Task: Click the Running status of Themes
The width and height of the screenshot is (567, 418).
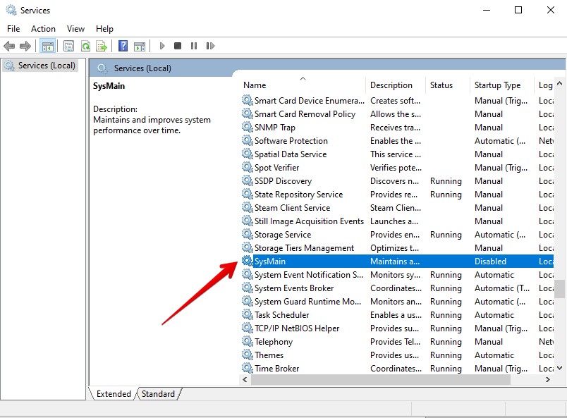Action: [x=446, y=355]
